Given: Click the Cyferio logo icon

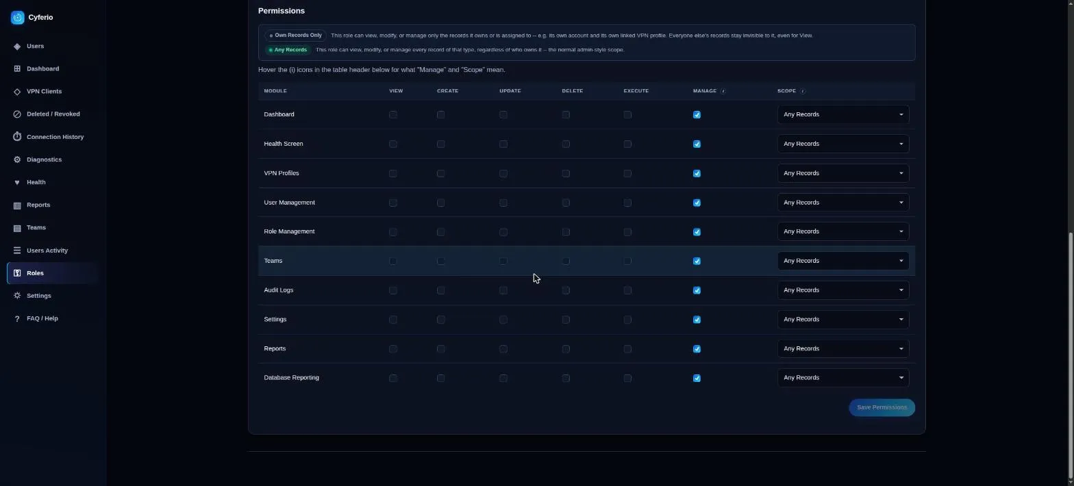Looking at the screenshot, I should click(x=18, y=17).
